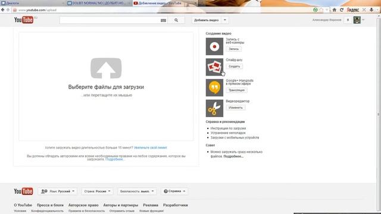Open the Разработчики footer link
Screen dimensions: 381x214
coord(176,205)
